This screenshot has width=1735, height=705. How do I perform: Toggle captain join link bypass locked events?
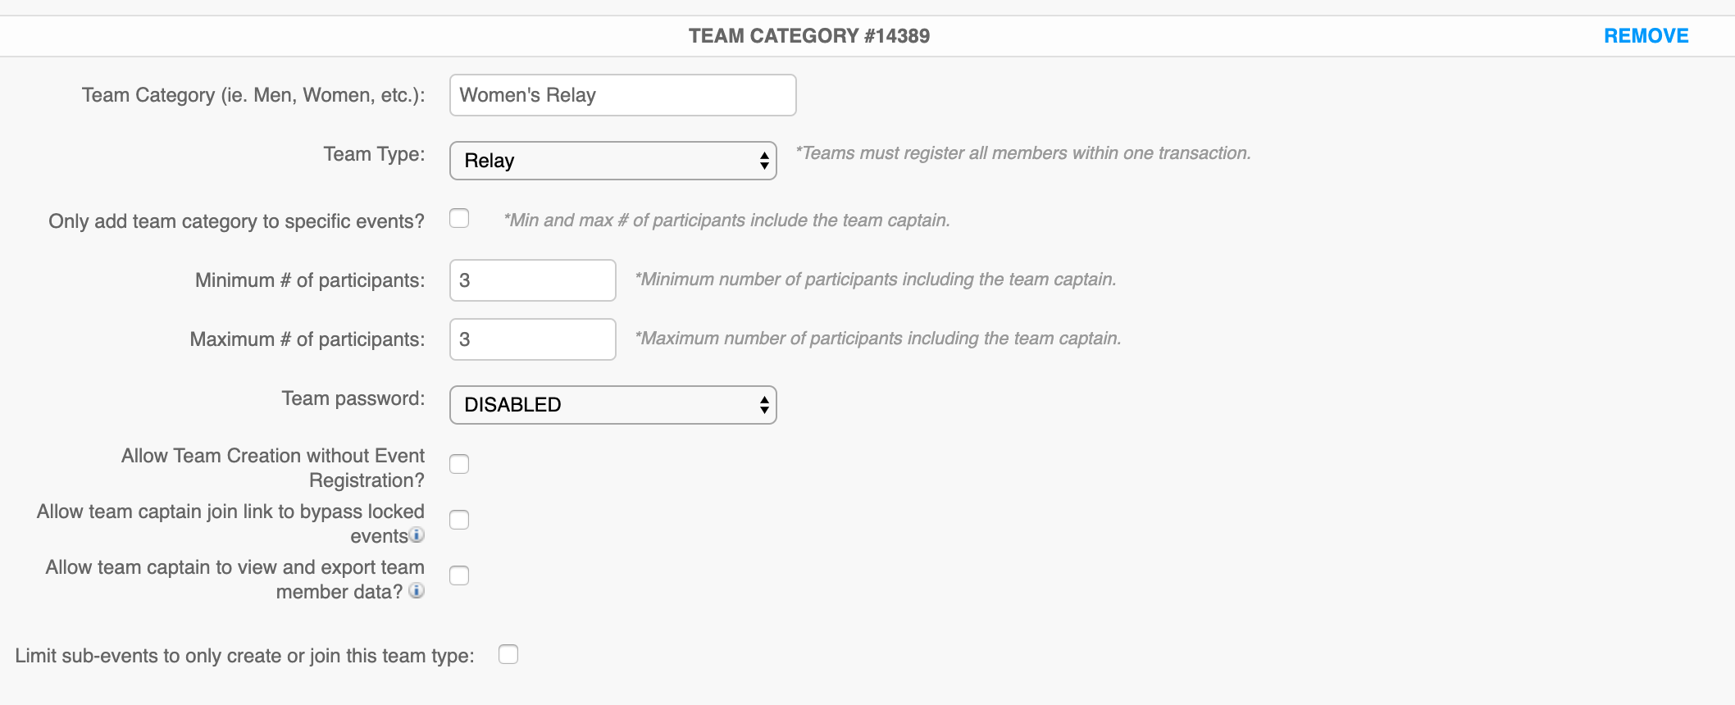tap(459, 521)
